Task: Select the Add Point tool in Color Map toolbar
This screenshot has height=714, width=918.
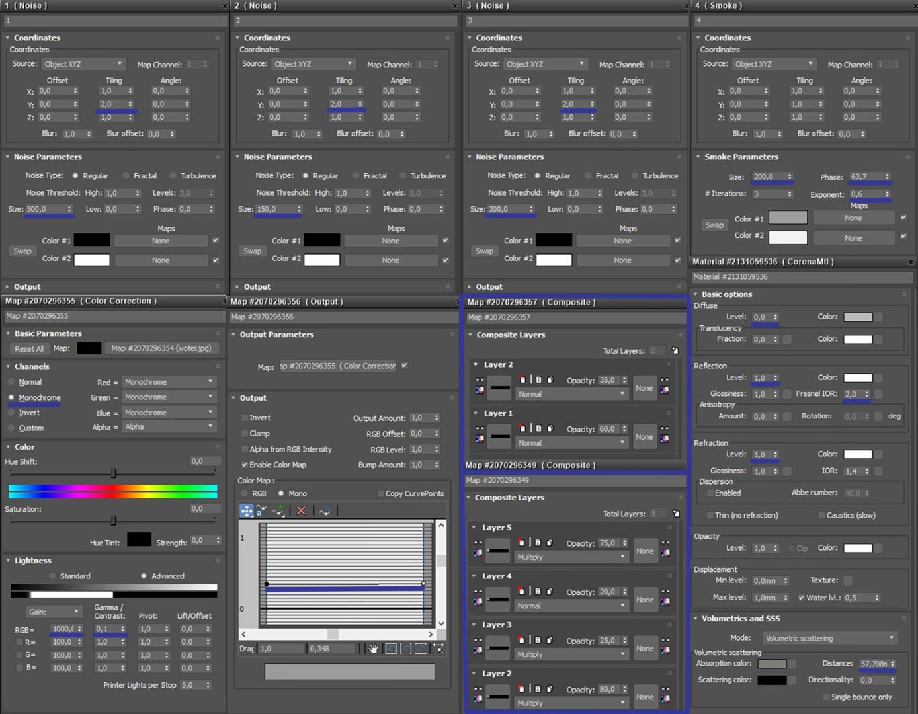Action: (278, 510)
